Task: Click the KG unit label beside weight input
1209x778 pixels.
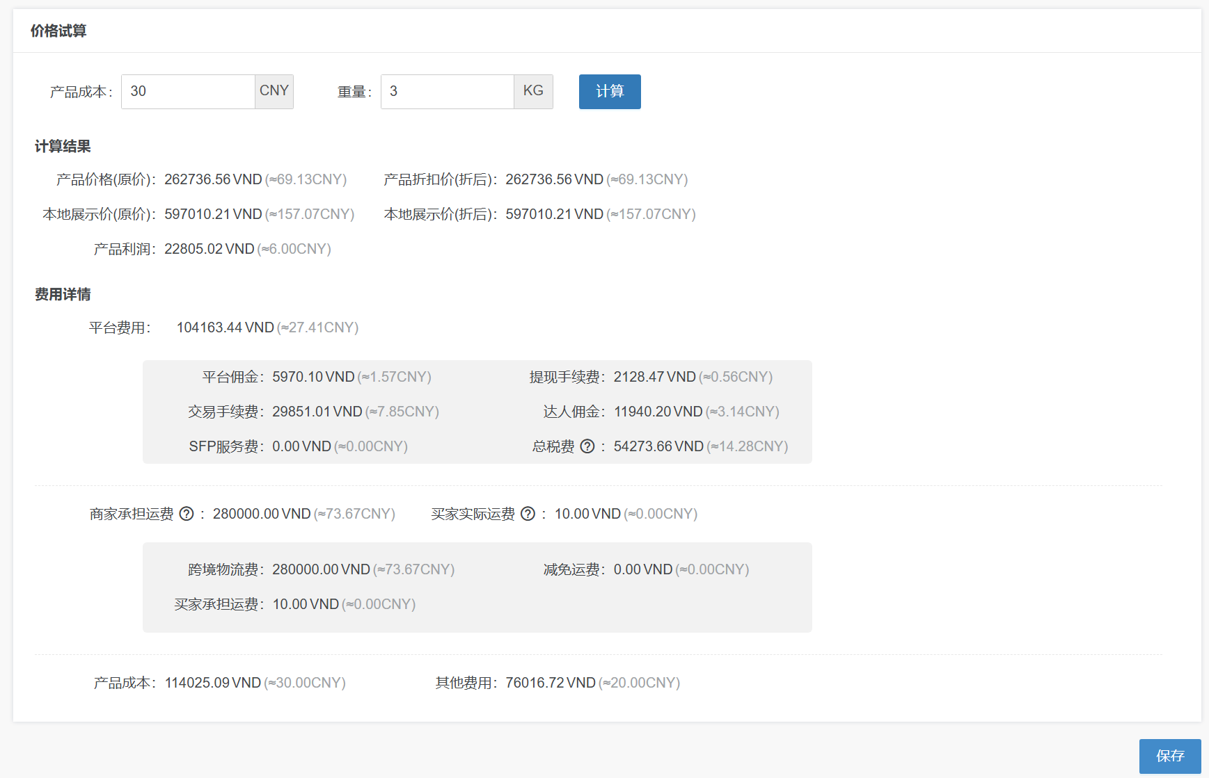Action: (533, 91)
